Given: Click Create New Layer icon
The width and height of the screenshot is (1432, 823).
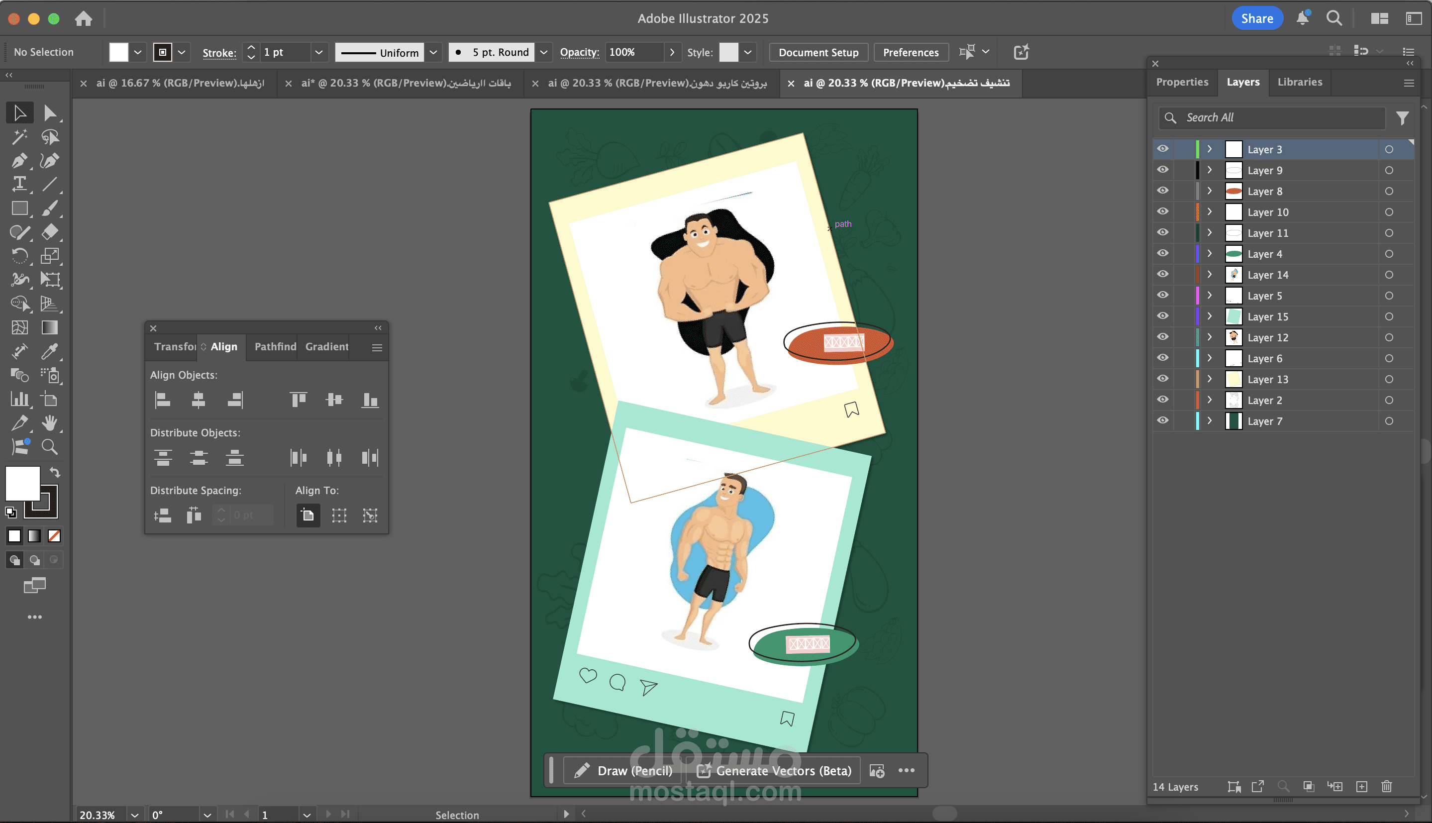Looking at the screenshot, I should pos(1361,786).
